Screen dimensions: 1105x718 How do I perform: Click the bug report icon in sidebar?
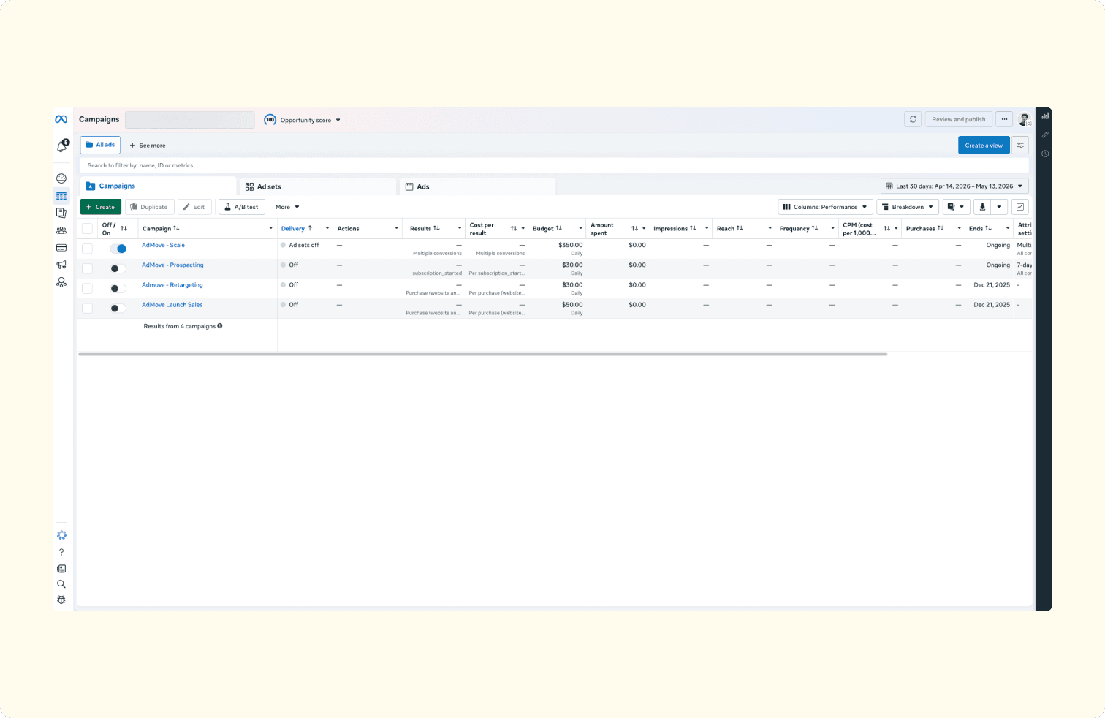pyautogui.click(x=61, y=600)
